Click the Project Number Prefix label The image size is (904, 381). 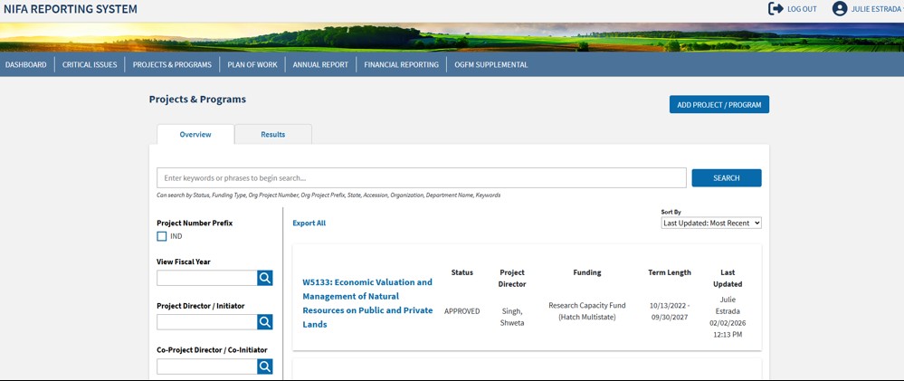click(195, 223)
